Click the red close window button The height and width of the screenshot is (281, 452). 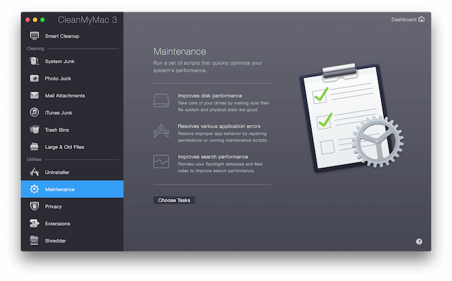28,20
